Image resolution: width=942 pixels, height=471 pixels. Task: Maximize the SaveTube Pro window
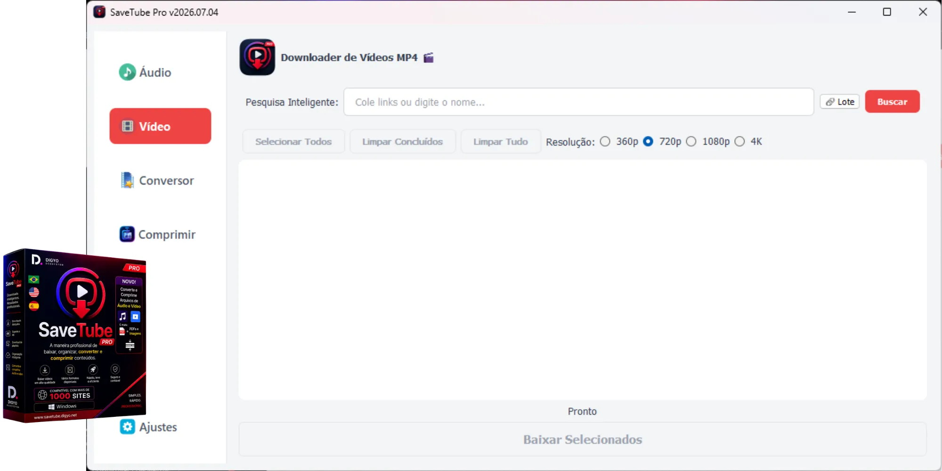click(x=887, y=12)
